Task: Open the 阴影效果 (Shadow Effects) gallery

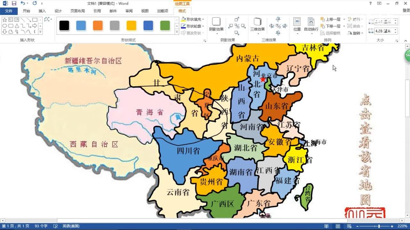Action: coord(216,26)
